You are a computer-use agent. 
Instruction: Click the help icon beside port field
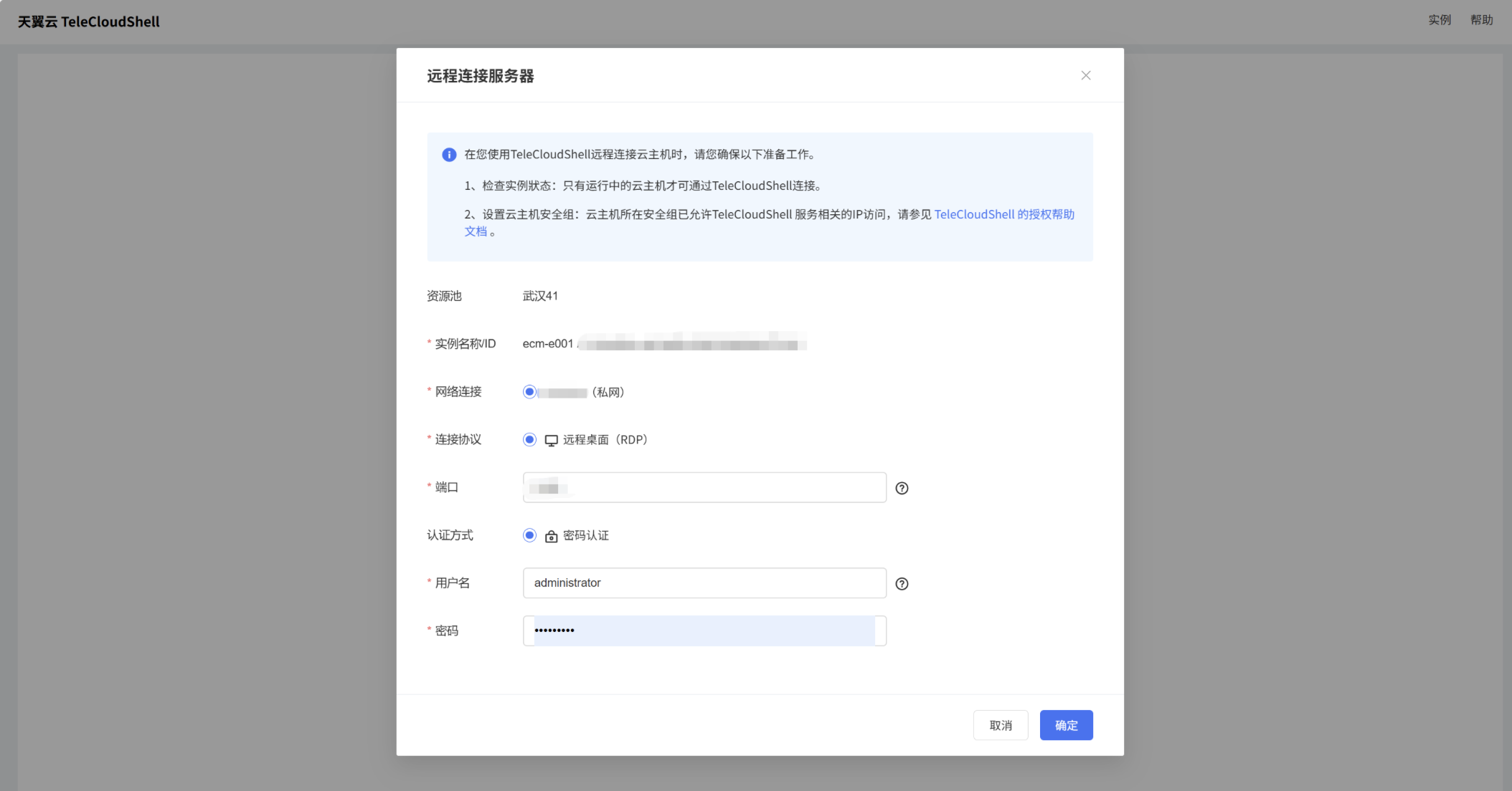point(902,488)
